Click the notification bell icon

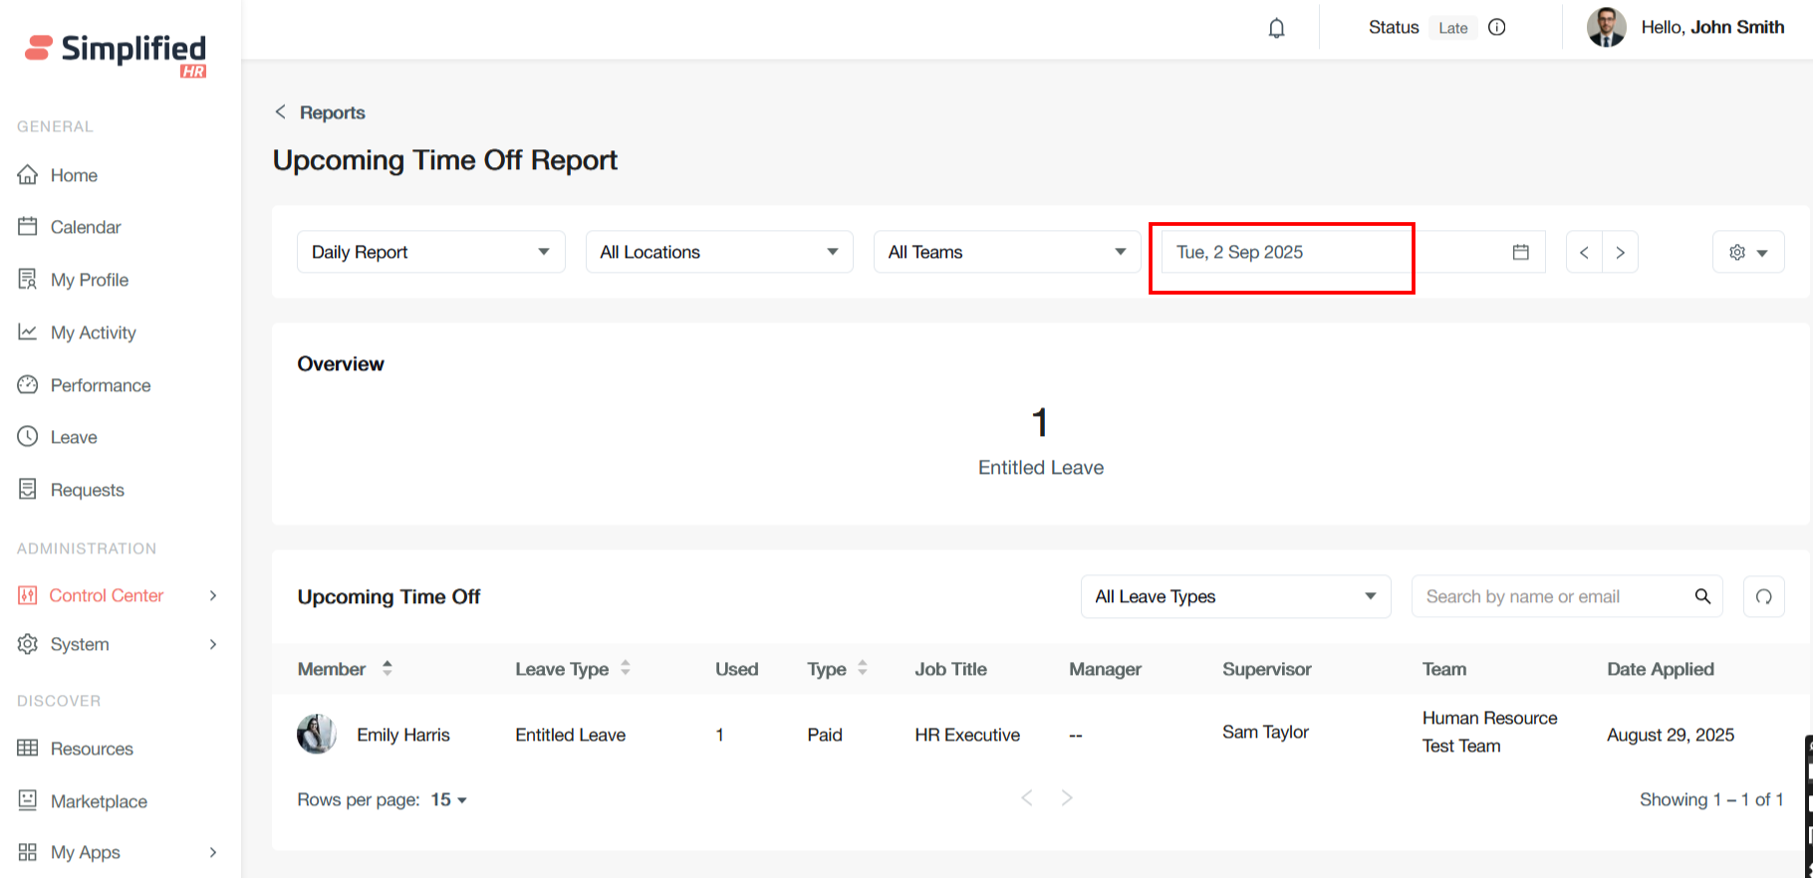1276,28
